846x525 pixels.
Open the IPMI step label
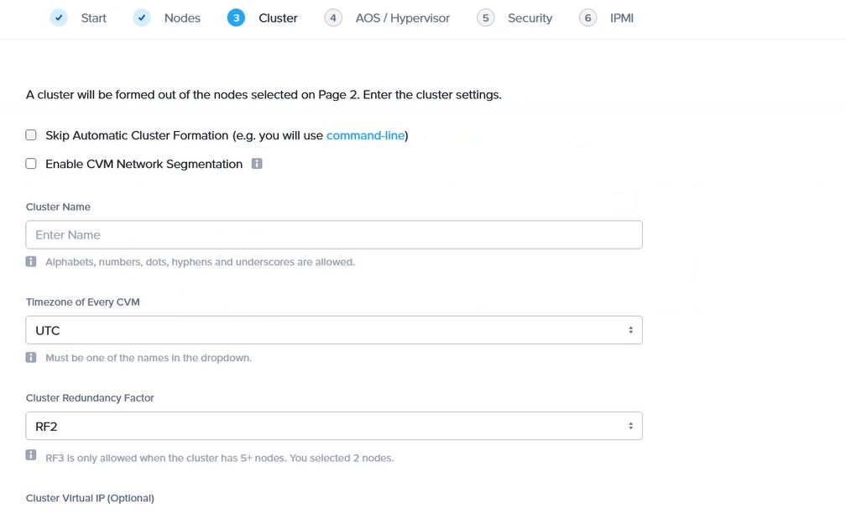pos(621,18)
